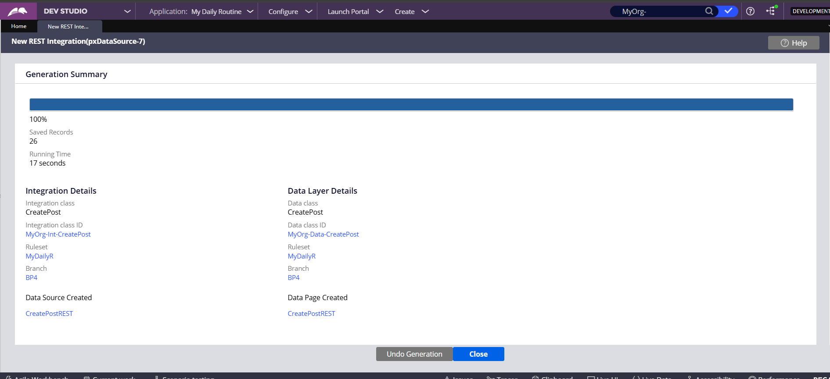Select the New REST Inte... tab
Viewport: 830px width, 379px height.
tap(68, 27)
